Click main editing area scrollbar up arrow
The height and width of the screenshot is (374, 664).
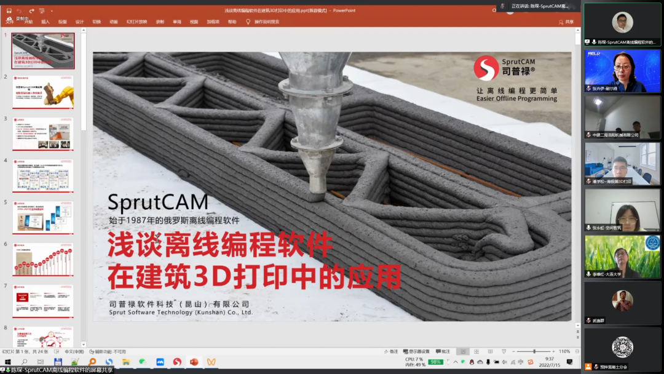coord(577,30)
